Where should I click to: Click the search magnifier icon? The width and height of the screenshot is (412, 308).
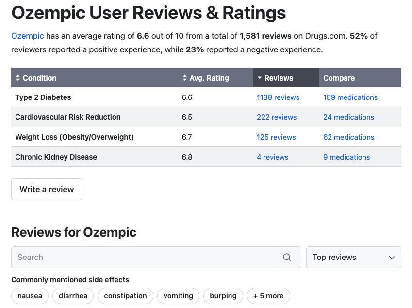tap(287, 258)
